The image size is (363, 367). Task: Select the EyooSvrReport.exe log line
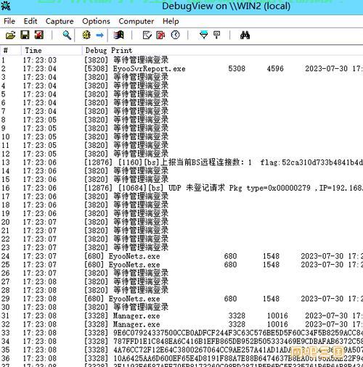pos(181,69)
